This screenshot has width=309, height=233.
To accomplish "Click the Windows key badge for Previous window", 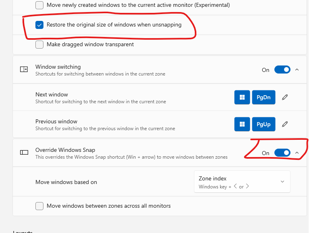I will 242,124.
